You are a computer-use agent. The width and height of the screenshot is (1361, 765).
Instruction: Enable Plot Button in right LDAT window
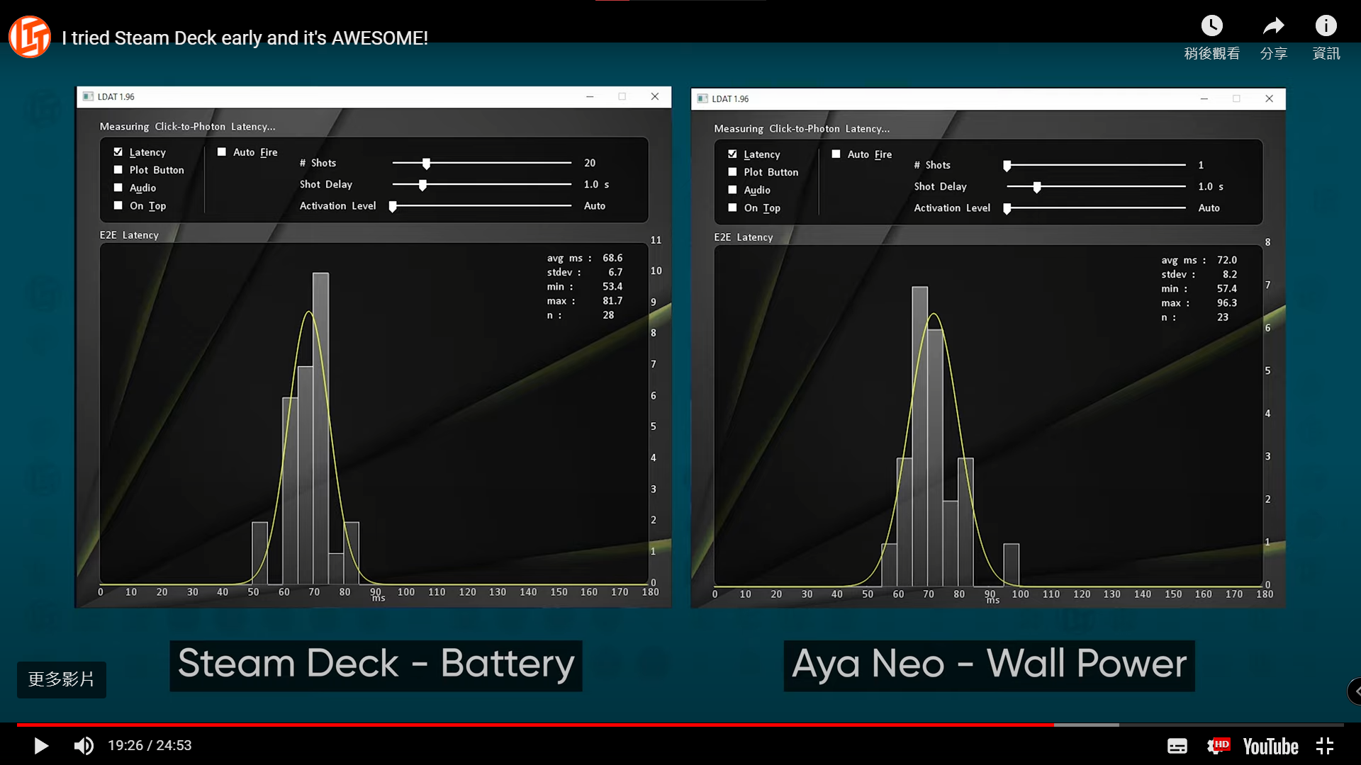732,172
